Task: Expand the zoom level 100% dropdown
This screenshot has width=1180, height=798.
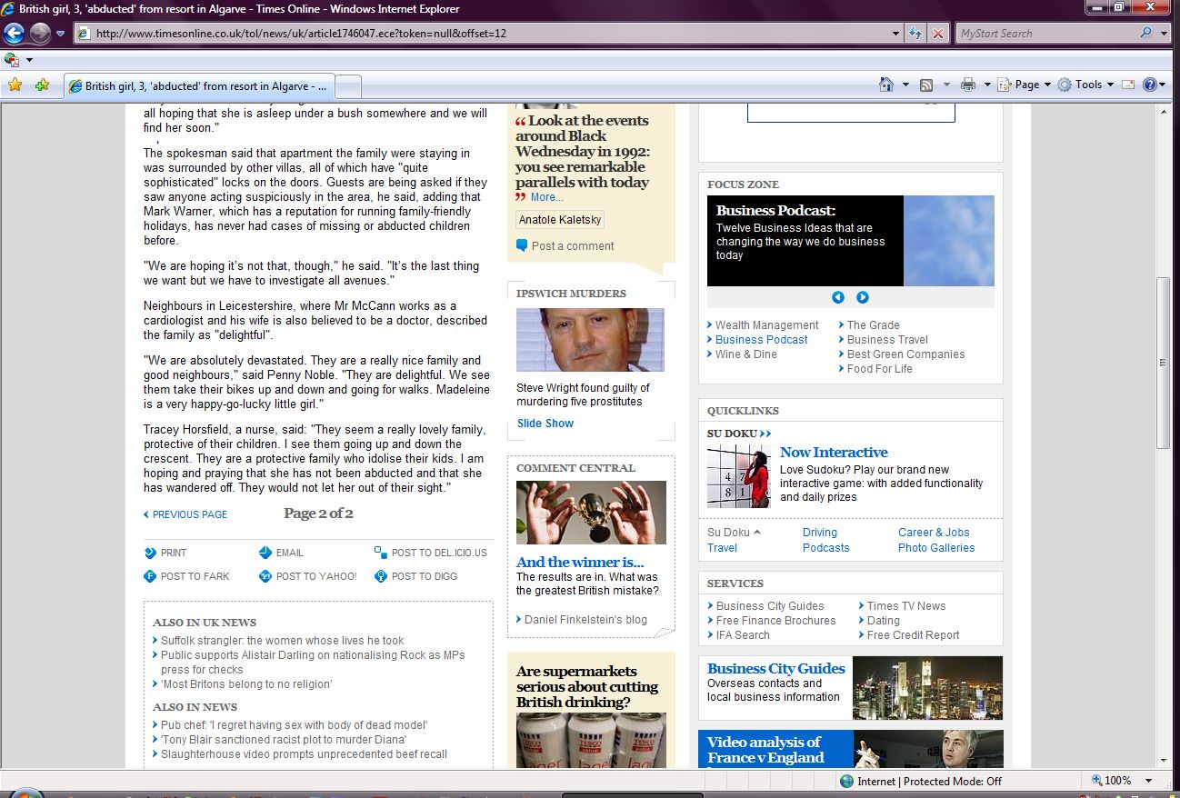Action: point(1149,781)
